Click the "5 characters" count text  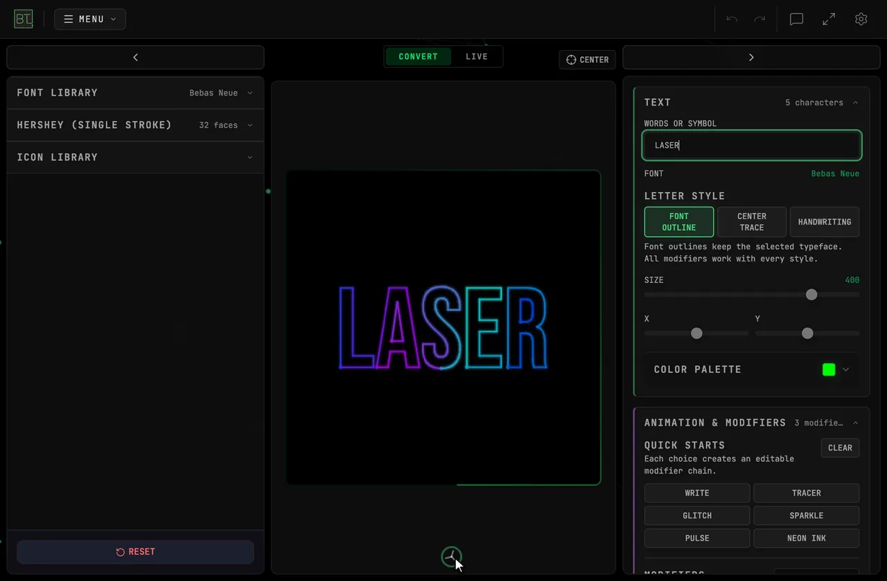tap(814, 103)
